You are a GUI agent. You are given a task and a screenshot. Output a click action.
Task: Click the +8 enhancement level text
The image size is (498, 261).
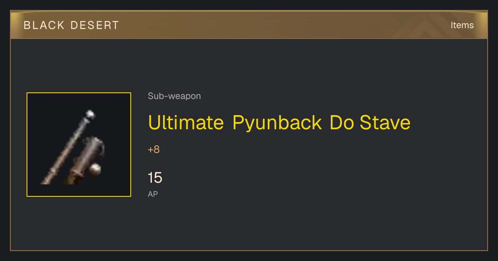click(x=154, y=150)
